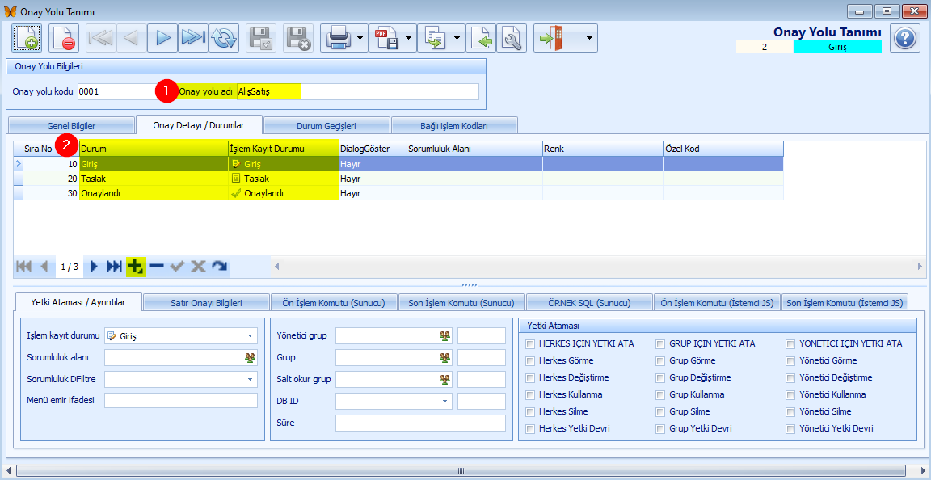The height and width of the screenshot is (480, 931).
Task: Click the wrench settings icon
Action: (511, 38)
